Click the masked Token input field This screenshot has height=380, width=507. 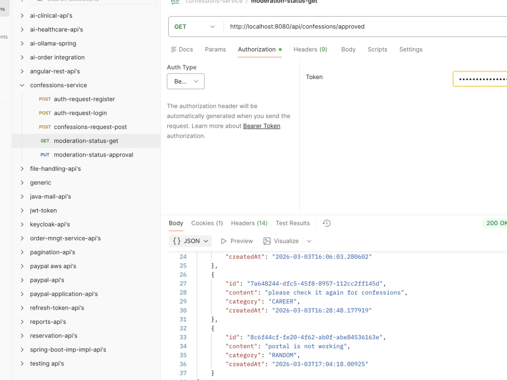[480, 79]
